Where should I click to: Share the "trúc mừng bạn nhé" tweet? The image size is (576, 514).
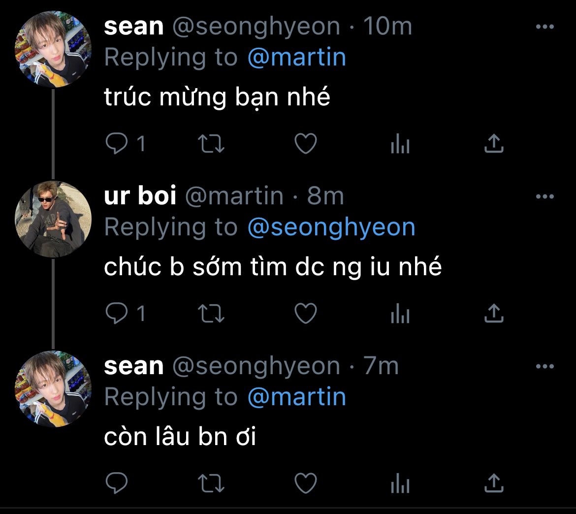(494, 144)
